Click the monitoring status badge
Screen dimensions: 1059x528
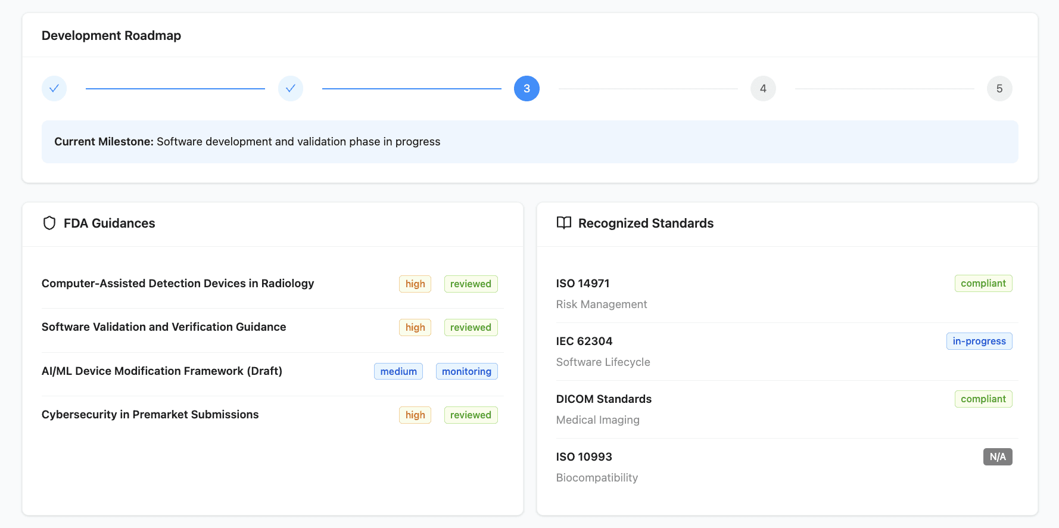coord(466,371)
